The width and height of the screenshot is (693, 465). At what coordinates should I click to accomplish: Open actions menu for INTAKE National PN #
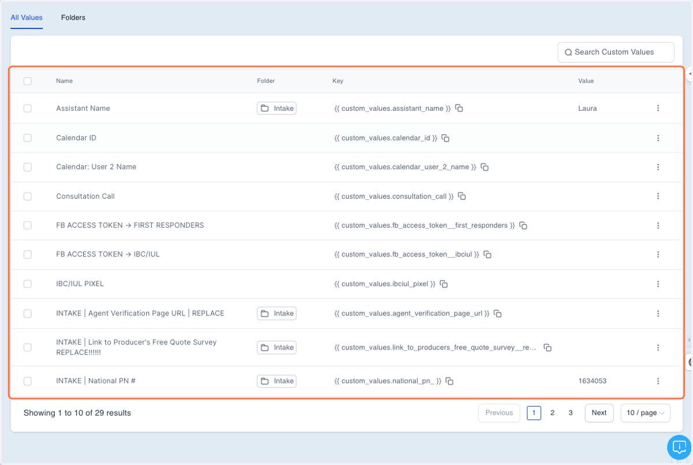[x=658, y=381]
